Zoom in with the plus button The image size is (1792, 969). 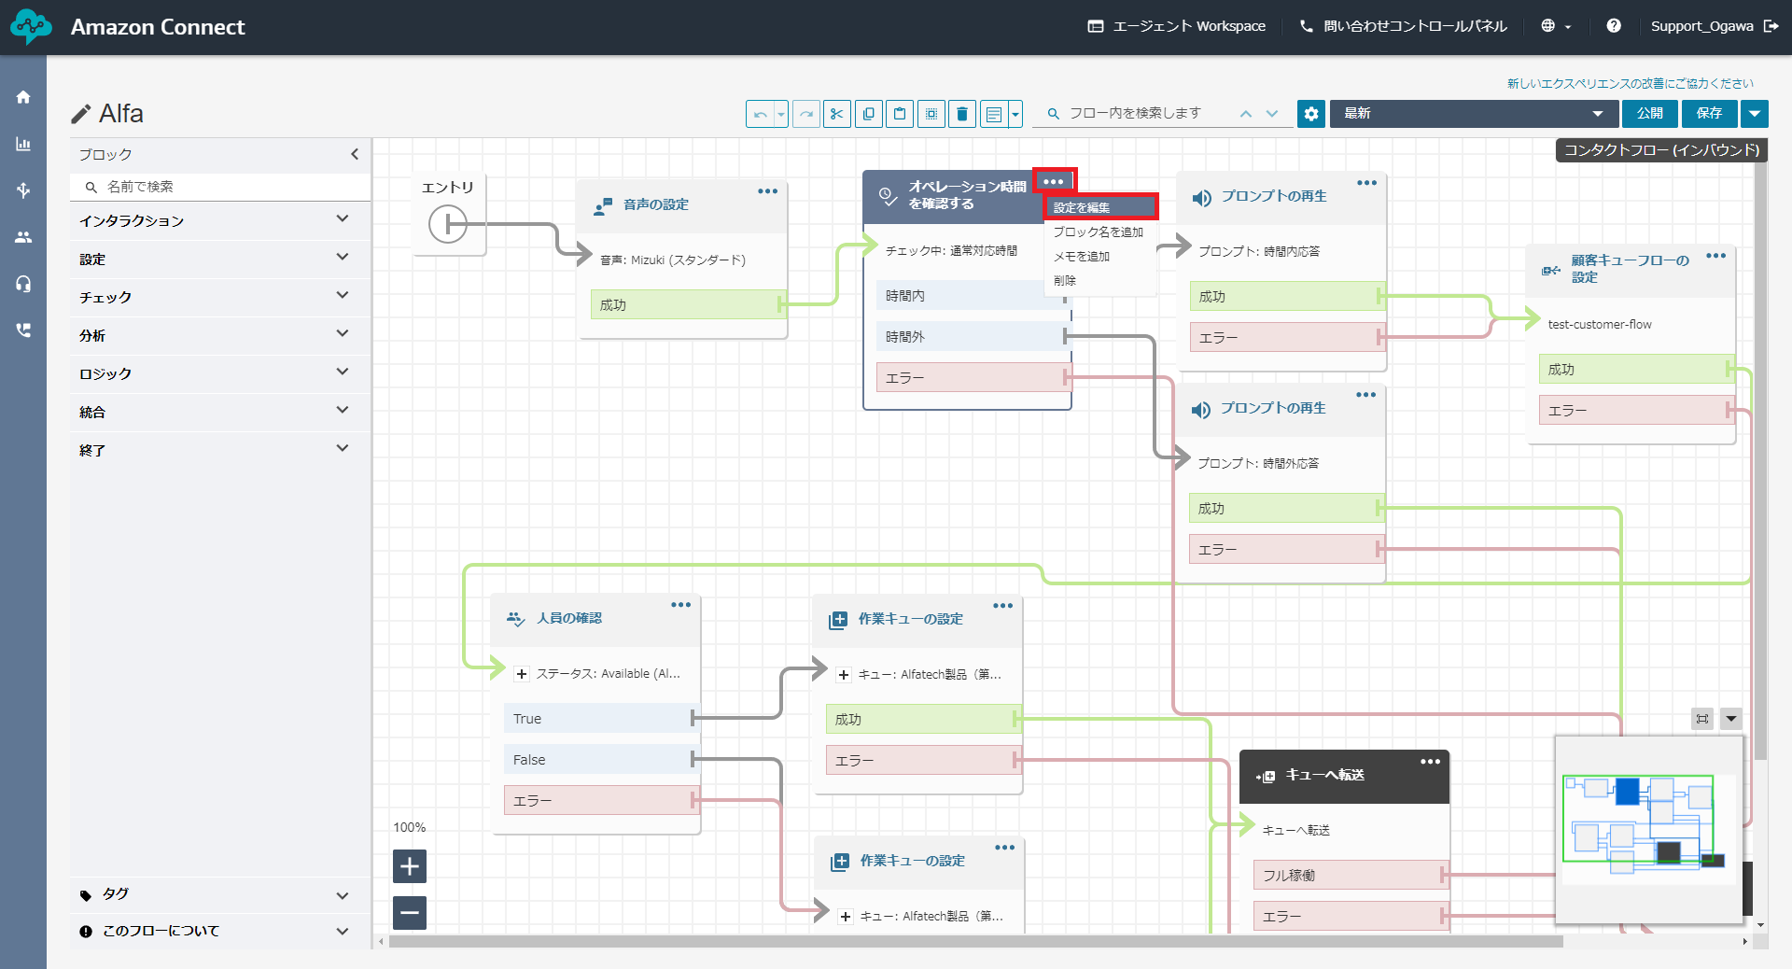[410, 866]
